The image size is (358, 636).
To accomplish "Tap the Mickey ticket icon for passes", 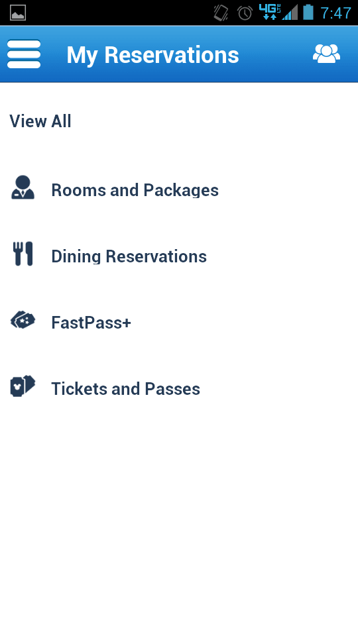I will pos(23,386).
